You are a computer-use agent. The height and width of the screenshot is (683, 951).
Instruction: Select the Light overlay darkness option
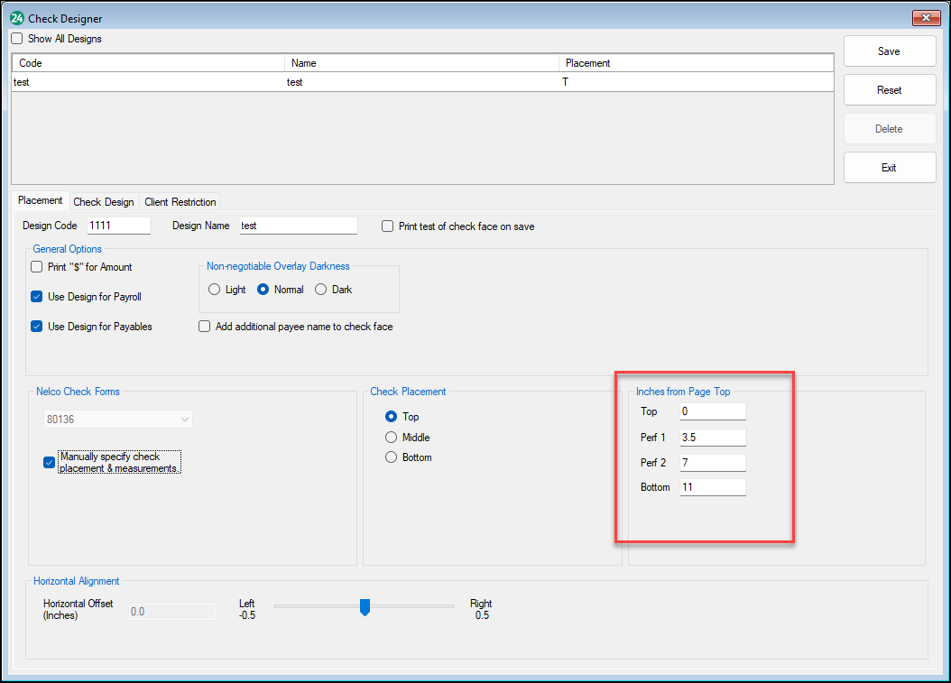coord(214,290)
